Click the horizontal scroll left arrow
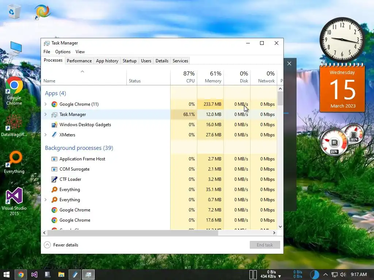 (x=44, y=233)
